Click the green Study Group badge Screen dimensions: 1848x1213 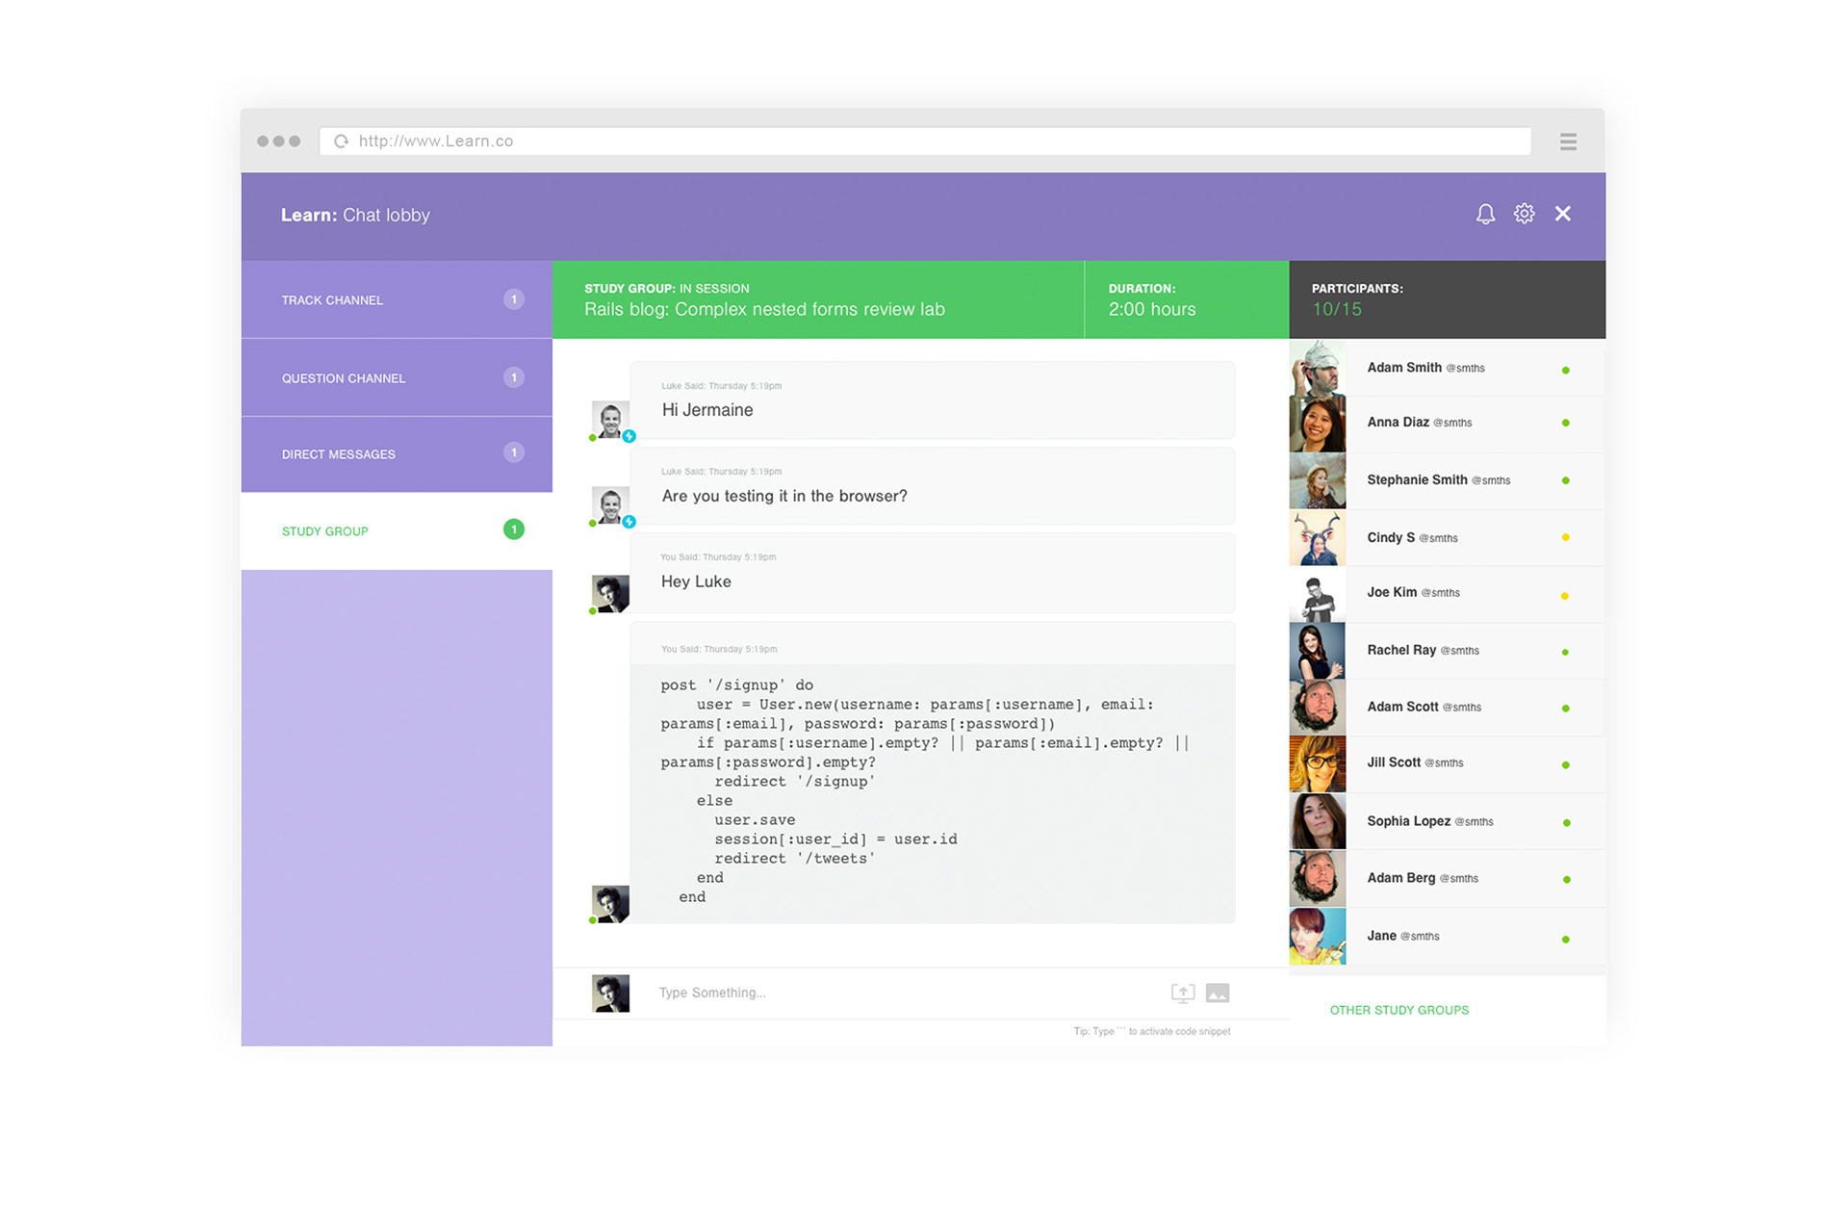514,529
